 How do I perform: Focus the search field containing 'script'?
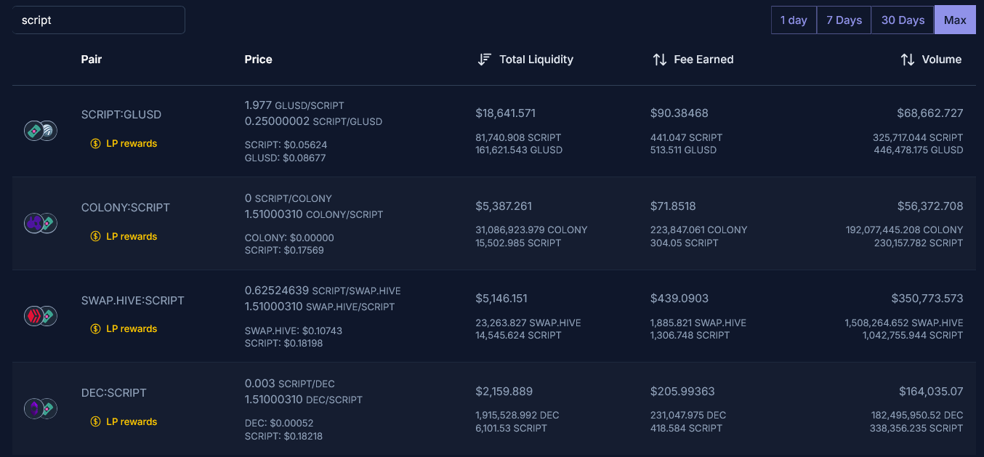(x=99, y=20)
